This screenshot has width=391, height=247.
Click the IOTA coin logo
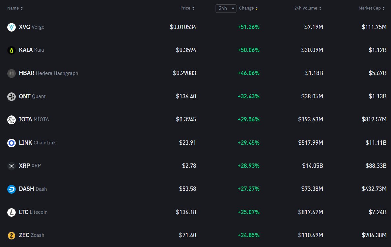point(12,120)
